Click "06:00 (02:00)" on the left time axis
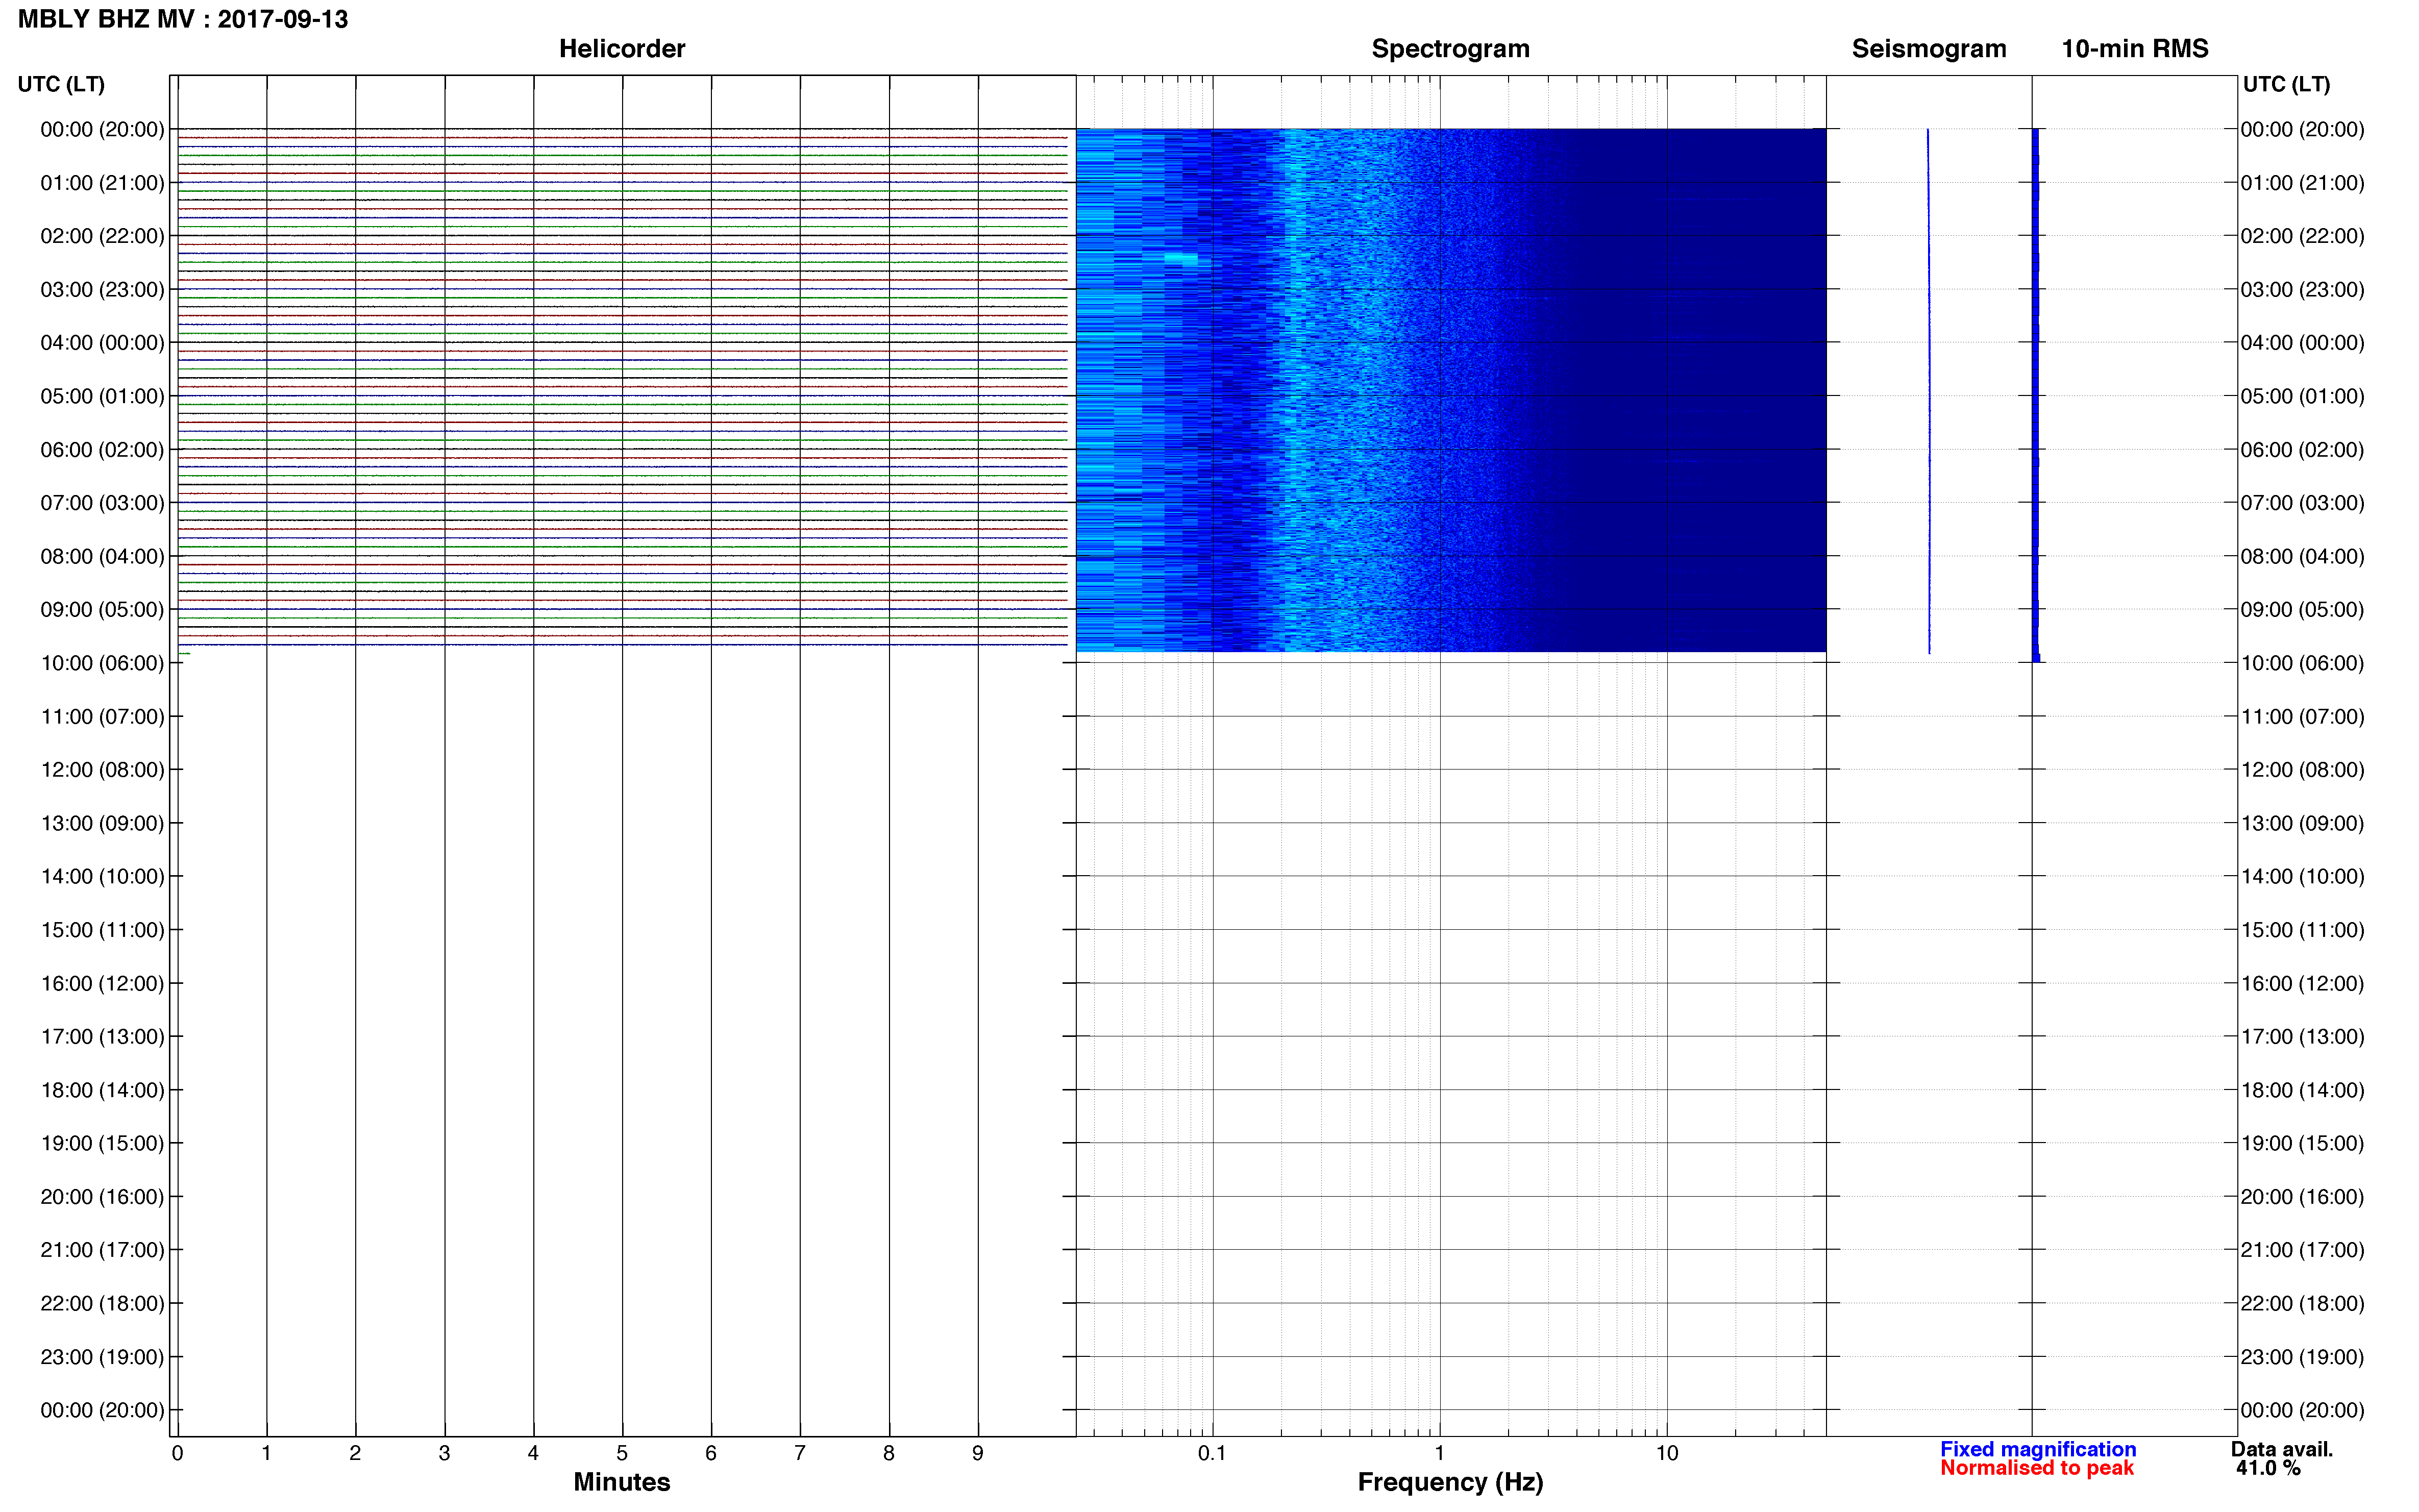The height and width of the screenshot is (1512, 2419). [102, 450]
